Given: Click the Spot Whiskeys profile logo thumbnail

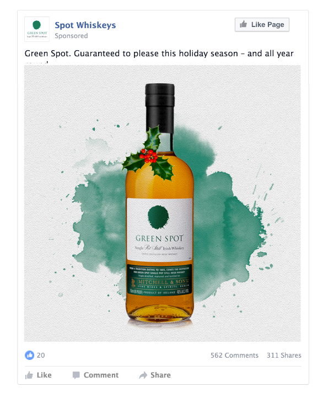Looking at the screenshot, I should coord(37,29).
